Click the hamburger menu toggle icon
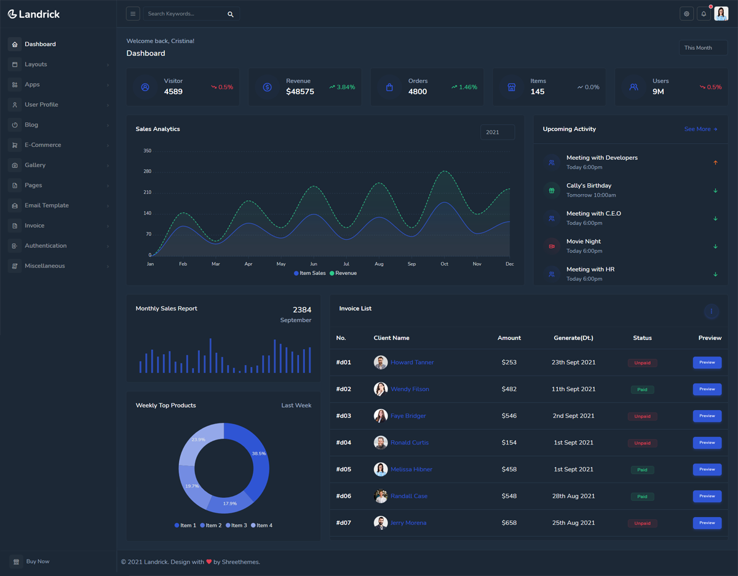 [133, 14]
